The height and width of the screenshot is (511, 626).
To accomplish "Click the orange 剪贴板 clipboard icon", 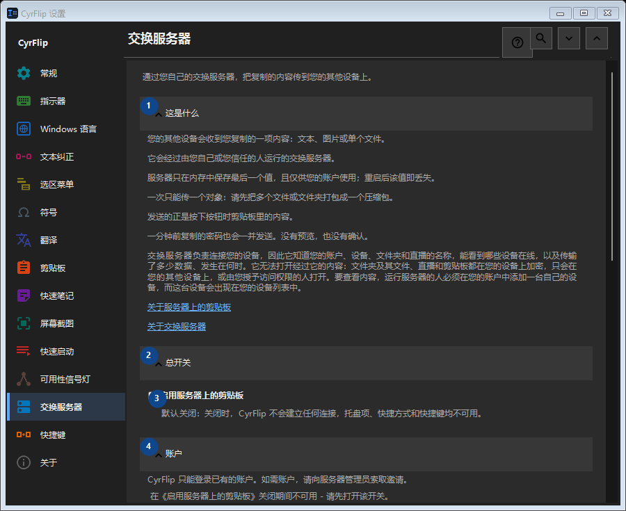I will click(24, 268).
